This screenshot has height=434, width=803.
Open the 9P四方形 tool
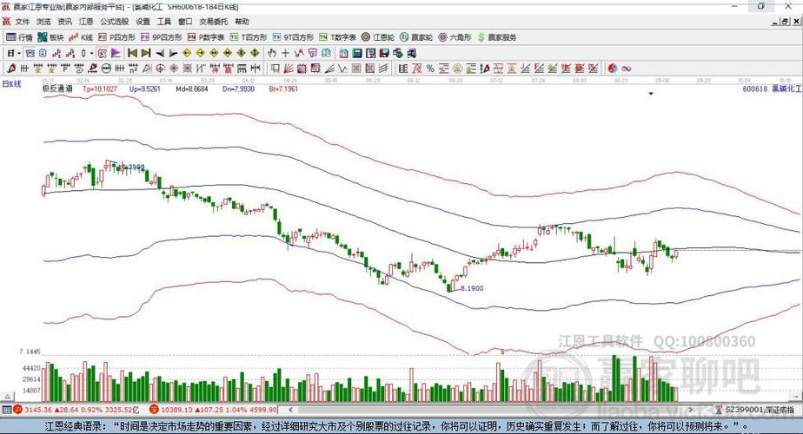(162, 37)
